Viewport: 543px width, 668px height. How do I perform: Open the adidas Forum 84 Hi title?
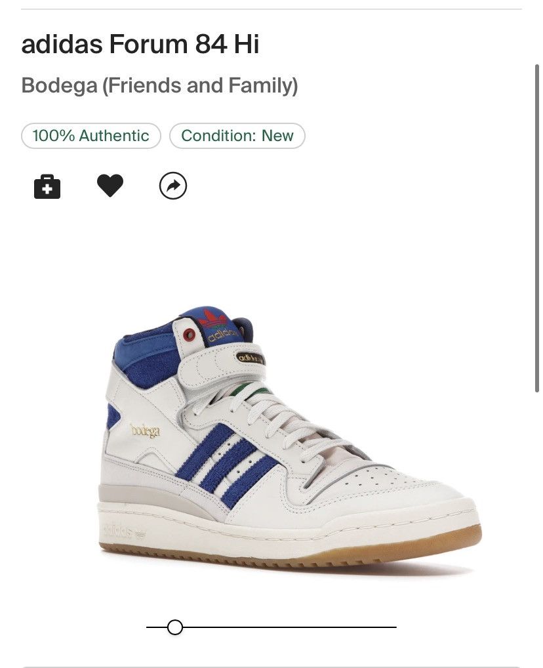pos(140,43)
